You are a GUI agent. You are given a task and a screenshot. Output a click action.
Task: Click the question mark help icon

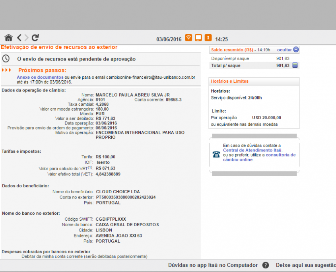tap(266, 265)
